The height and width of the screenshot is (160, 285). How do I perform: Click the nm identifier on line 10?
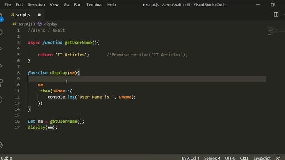point(40,85)
